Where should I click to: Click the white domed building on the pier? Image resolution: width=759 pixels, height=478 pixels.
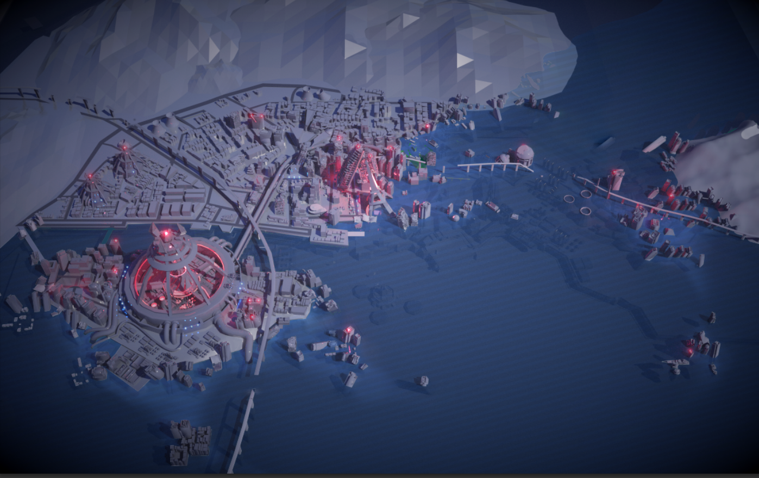[524, 155]
